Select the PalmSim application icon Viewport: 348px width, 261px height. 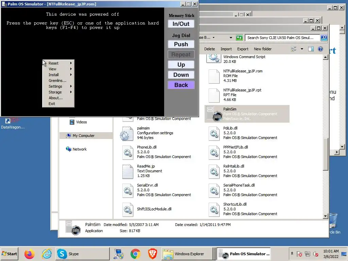pyautogui.click(x=214, y=114)
